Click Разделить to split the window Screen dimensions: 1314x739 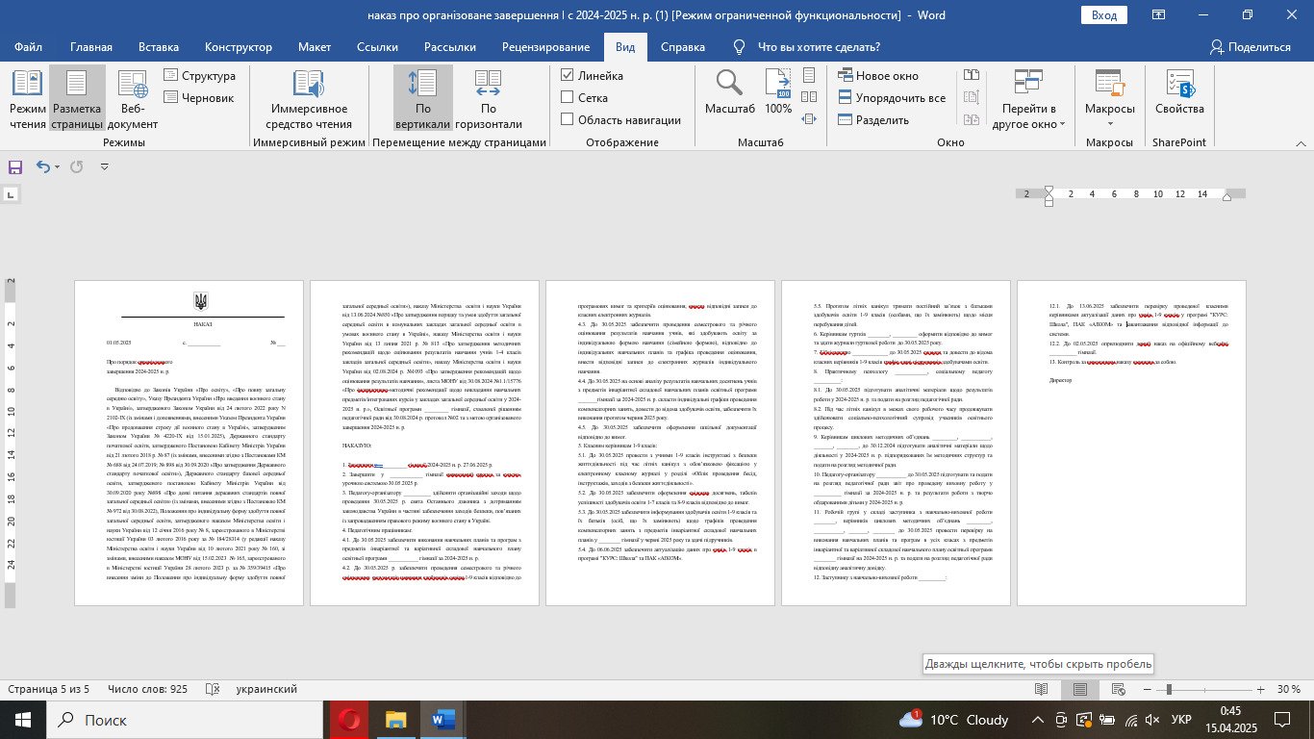(x=873, y=119)
